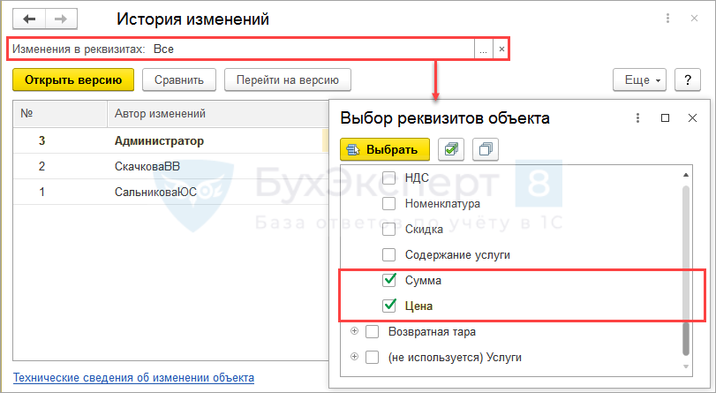Viewport: 716px width, 393px height.
Task: Expand the (не используется) Услуги node
Action: (354, 357)
